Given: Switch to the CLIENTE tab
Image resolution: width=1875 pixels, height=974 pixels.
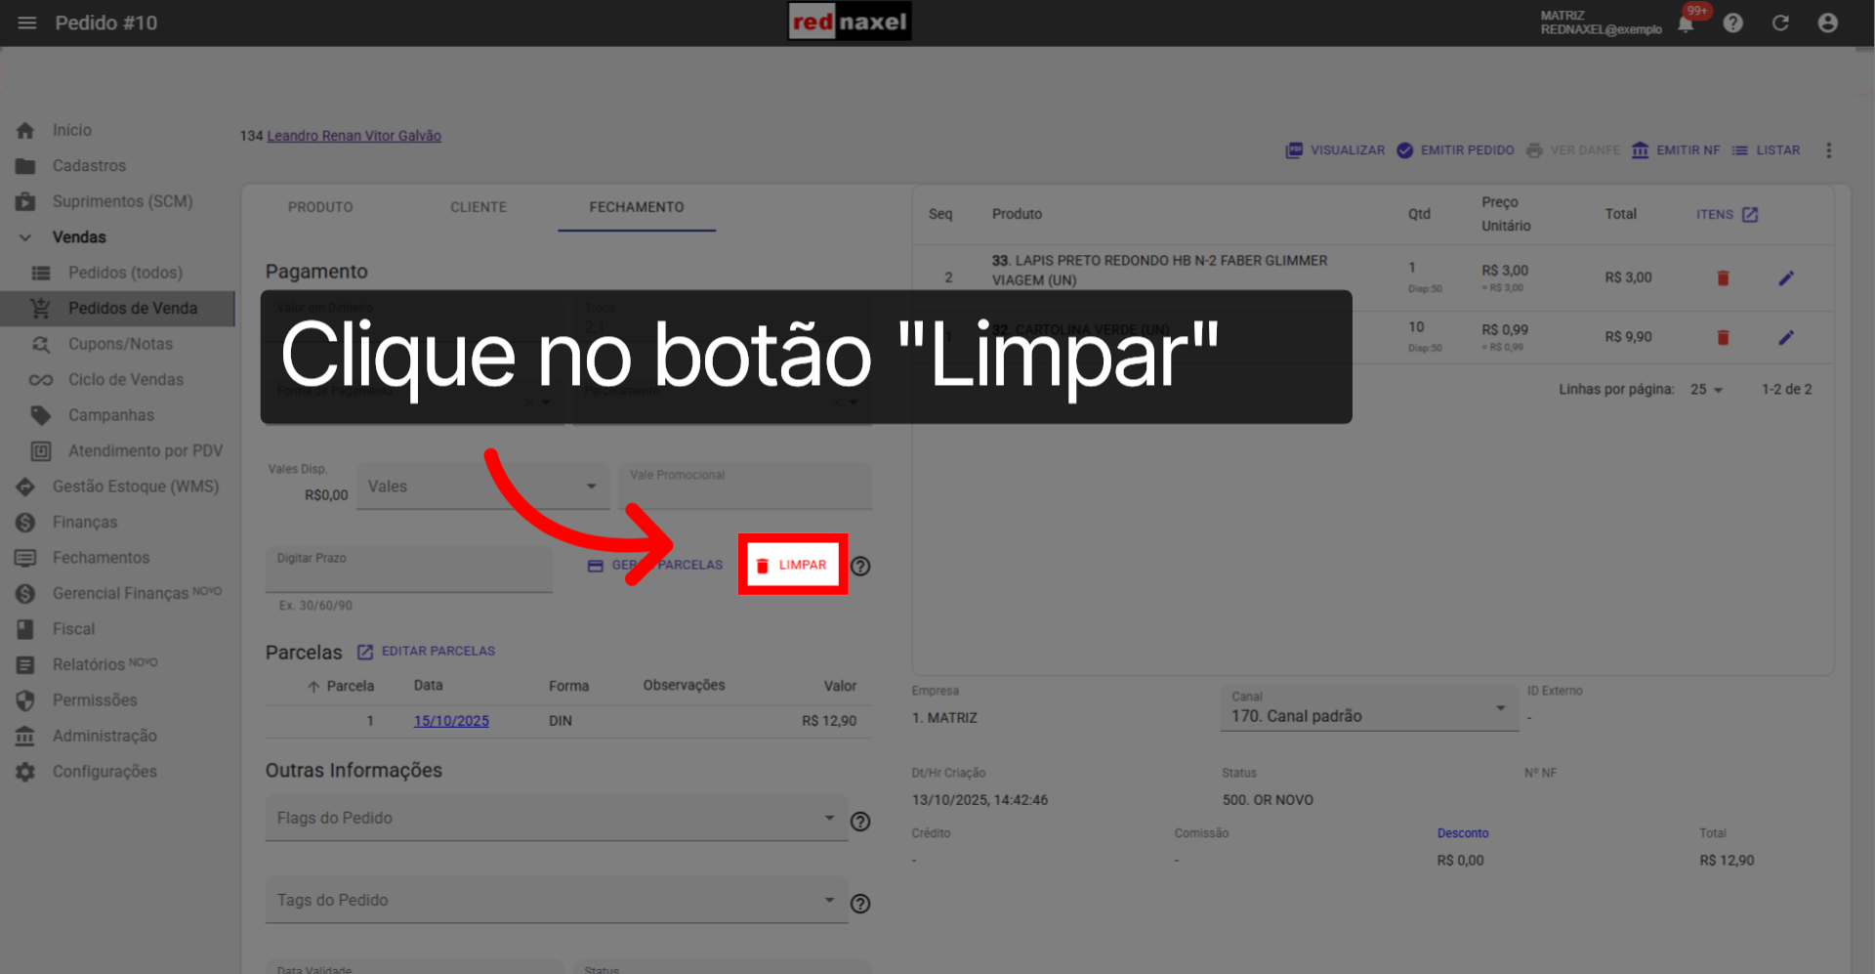Looking at the screenshot, I should [479, 207].
